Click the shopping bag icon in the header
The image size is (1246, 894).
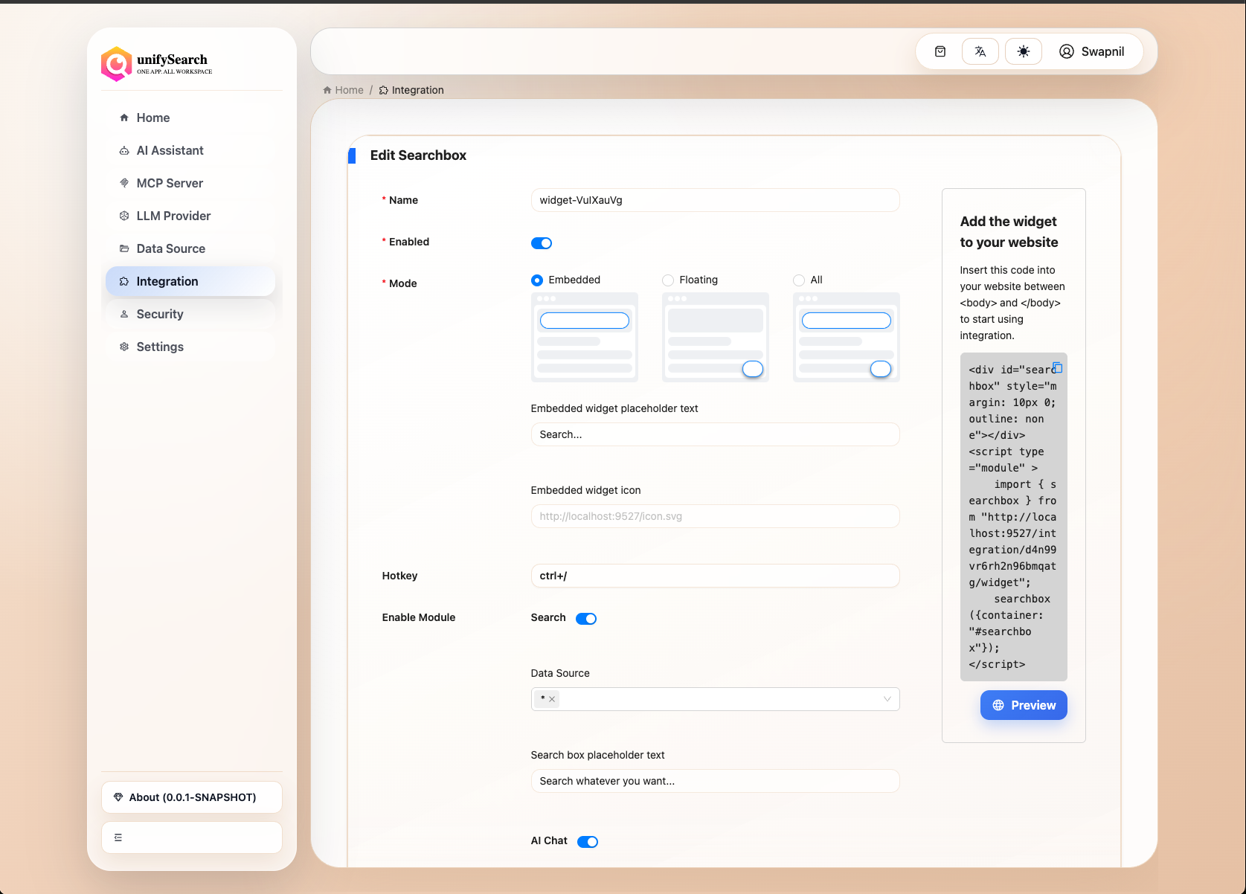tap(940, 51)
